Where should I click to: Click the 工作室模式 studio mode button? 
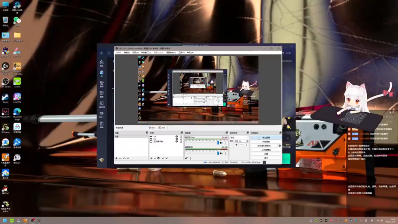click(x=266, y=150)
